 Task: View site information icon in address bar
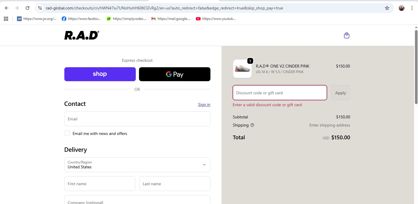(40, 8)
